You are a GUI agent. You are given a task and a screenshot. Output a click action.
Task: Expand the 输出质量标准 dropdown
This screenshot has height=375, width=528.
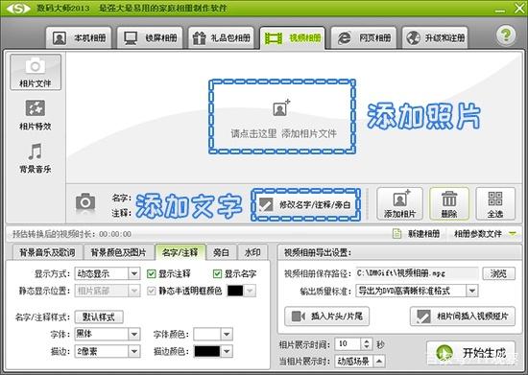click(x=472, y=291)
